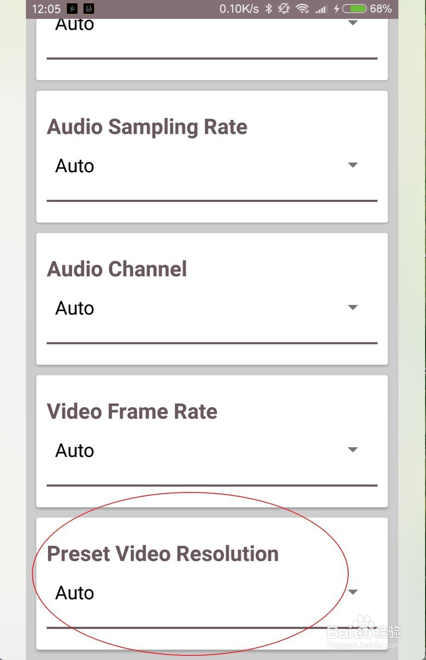Expand the Video Frame Rate dropdown arrow
This screenshot has width=426, height=660.
coord(353,449)
